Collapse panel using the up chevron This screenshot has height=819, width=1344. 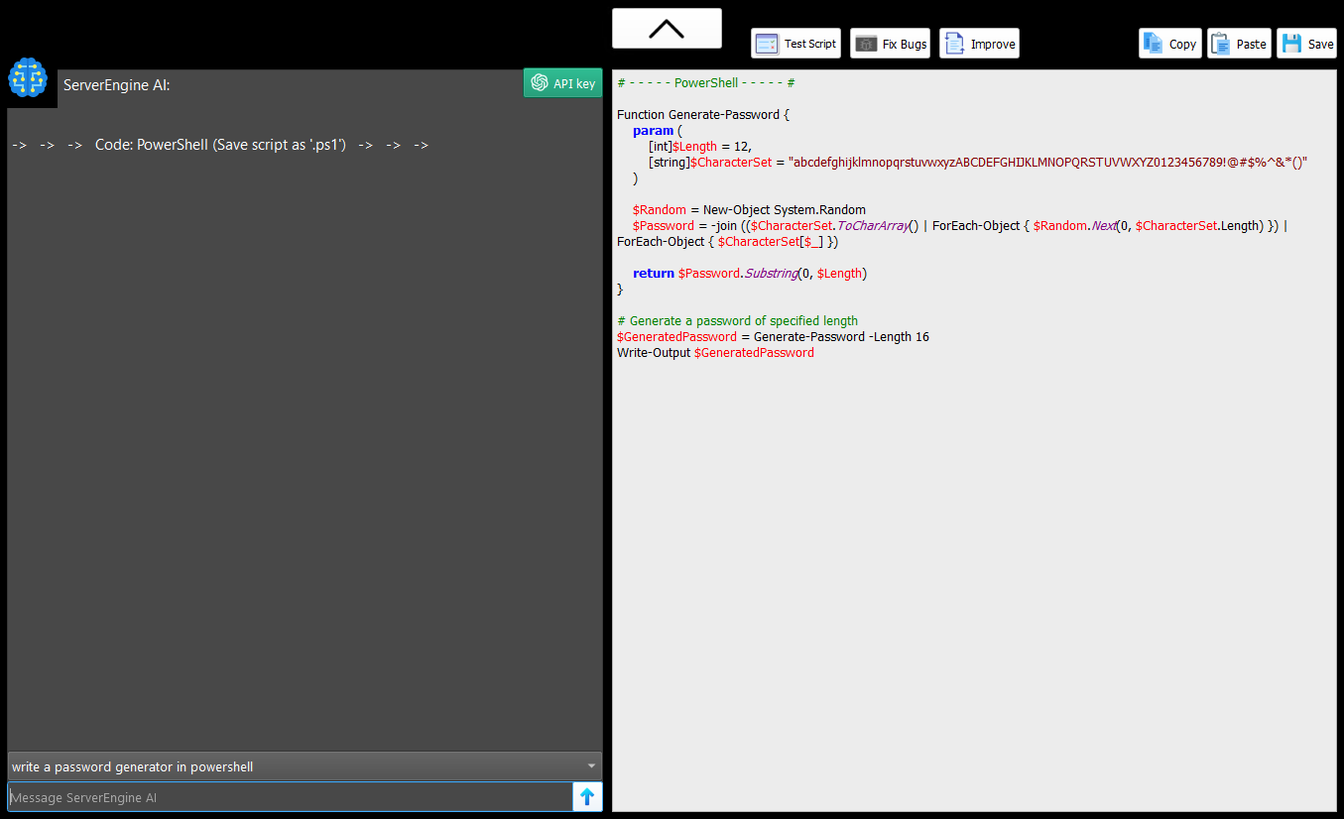(667, 28)
